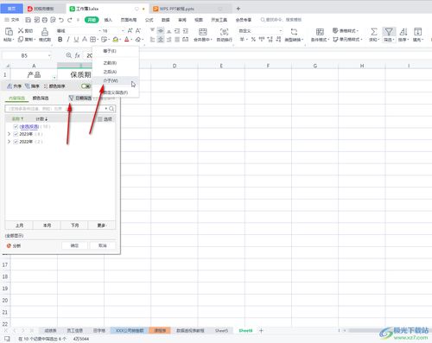
Task: Uncheck the 2023年 checkbox
Action: tap(16, 134)
